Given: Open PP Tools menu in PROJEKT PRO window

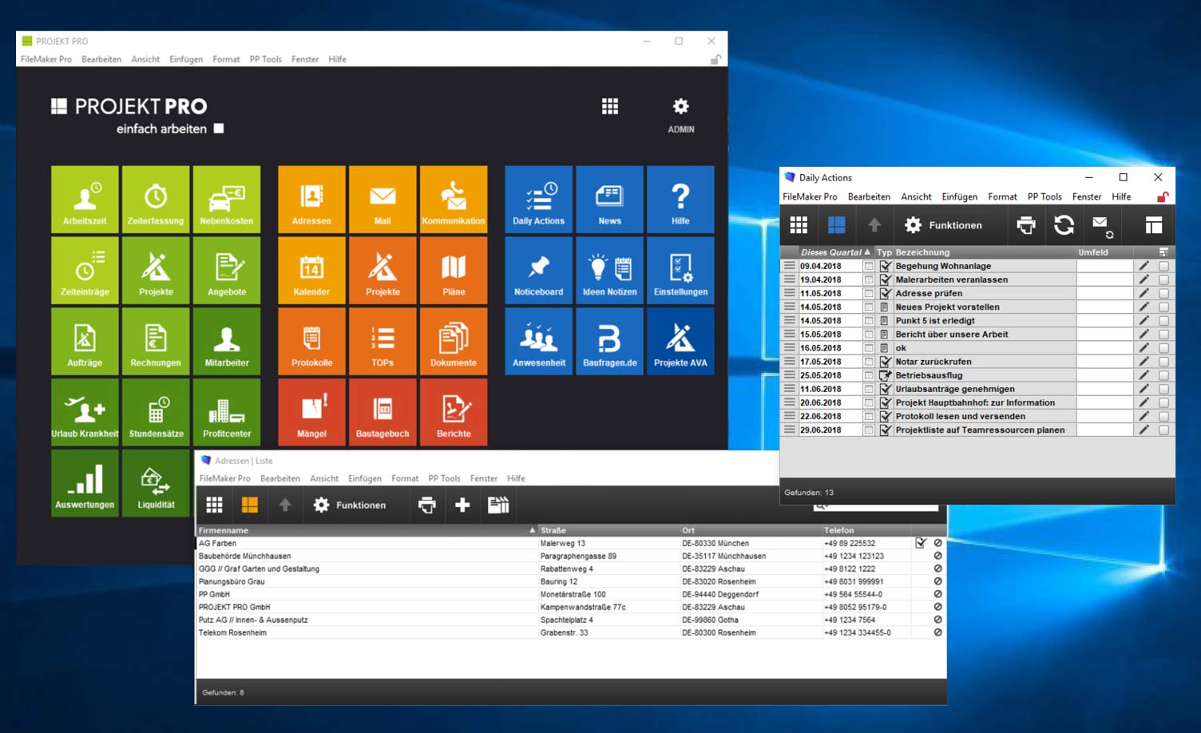Looking at the screenshot, I should pos(265,59).
